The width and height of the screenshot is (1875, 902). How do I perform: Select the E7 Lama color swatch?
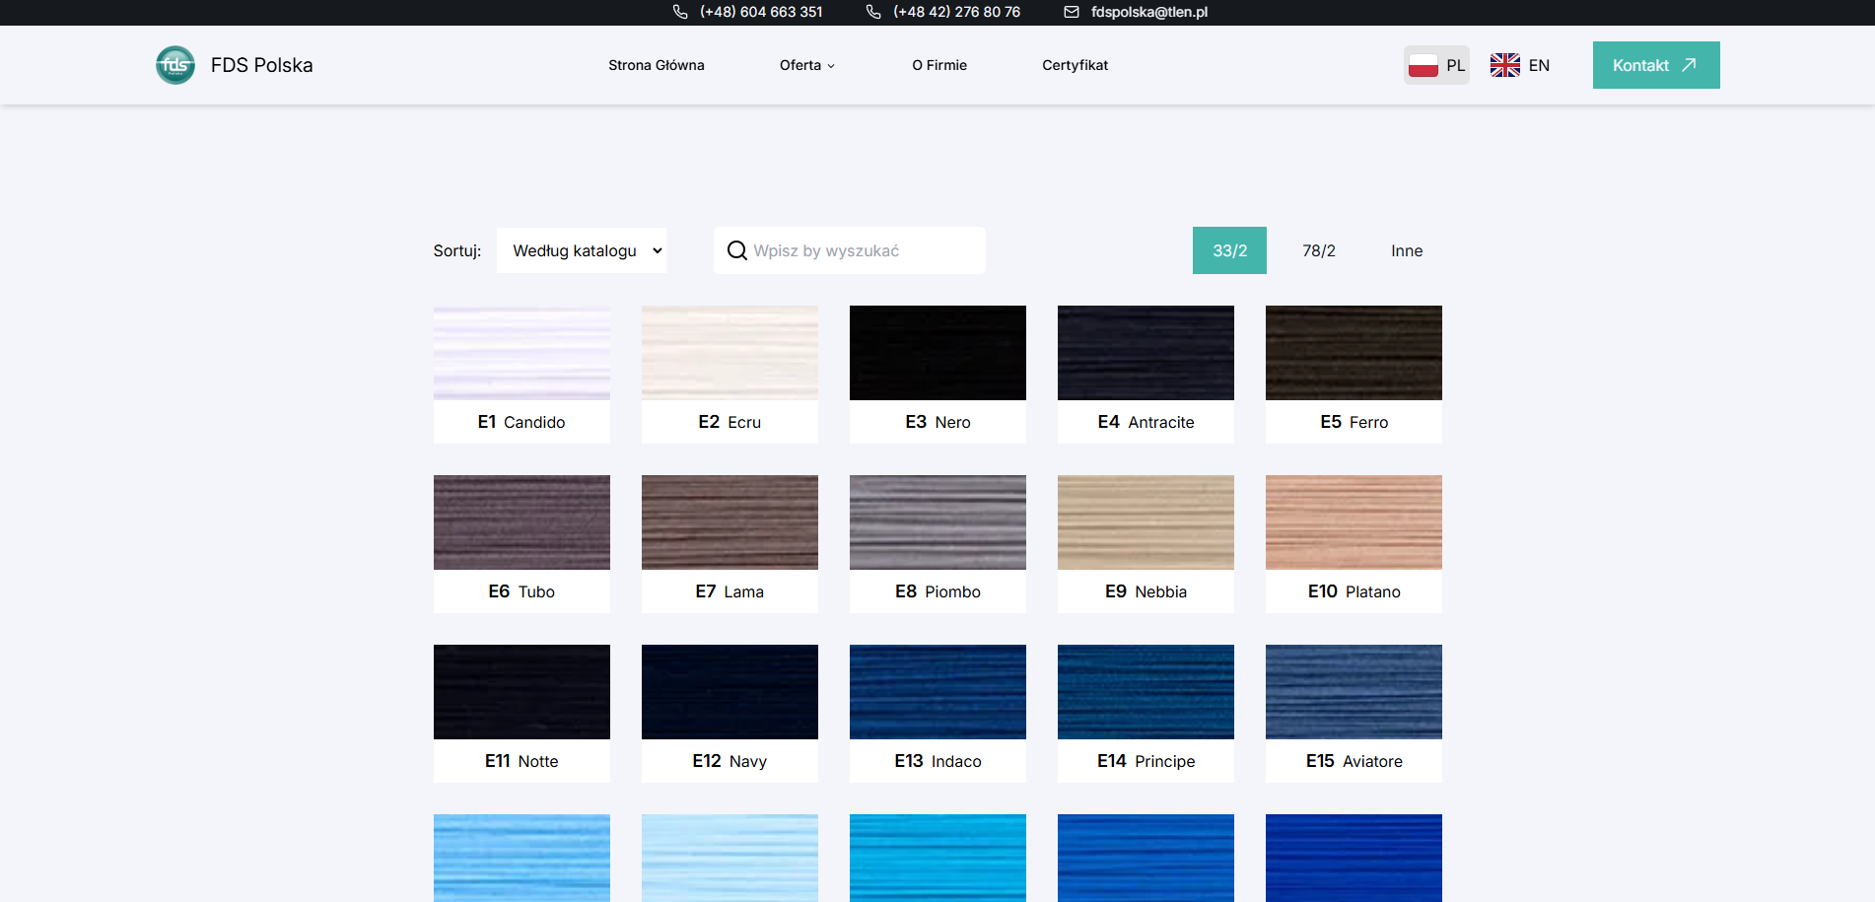(729, 544)
